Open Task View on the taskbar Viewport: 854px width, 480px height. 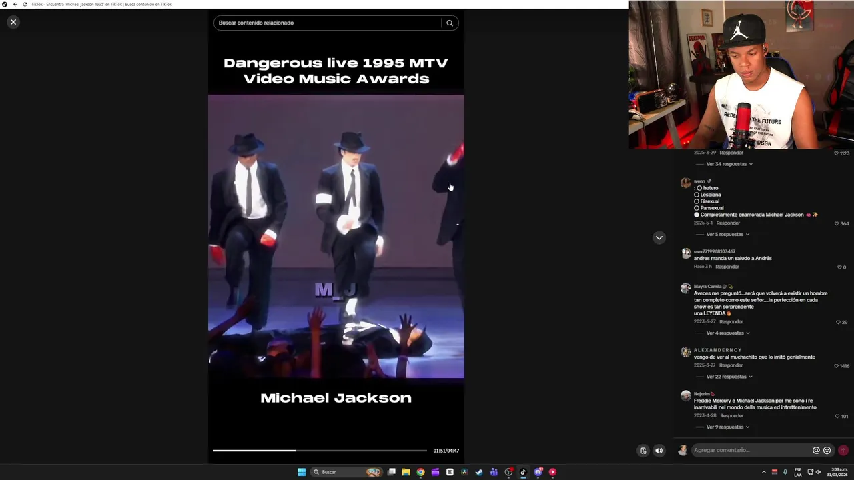coord(392,472)
